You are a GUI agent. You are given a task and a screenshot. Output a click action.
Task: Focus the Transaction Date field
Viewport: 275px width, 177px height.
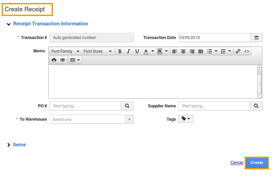[214, 38]
